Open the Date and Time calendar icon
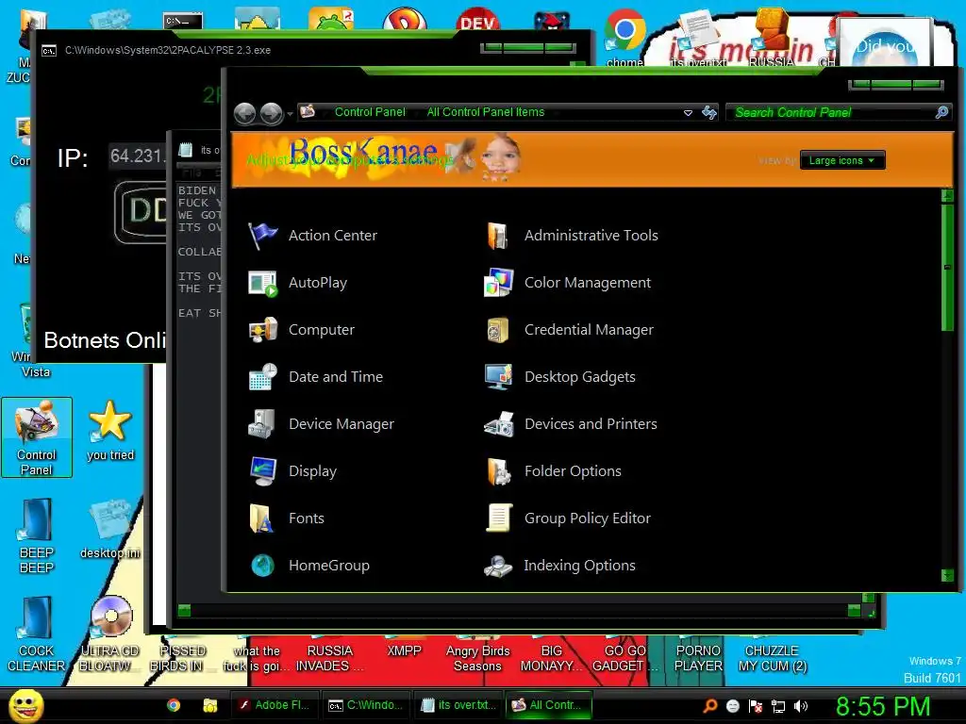This screenshot has height=724, width=966. coord(262,377)
